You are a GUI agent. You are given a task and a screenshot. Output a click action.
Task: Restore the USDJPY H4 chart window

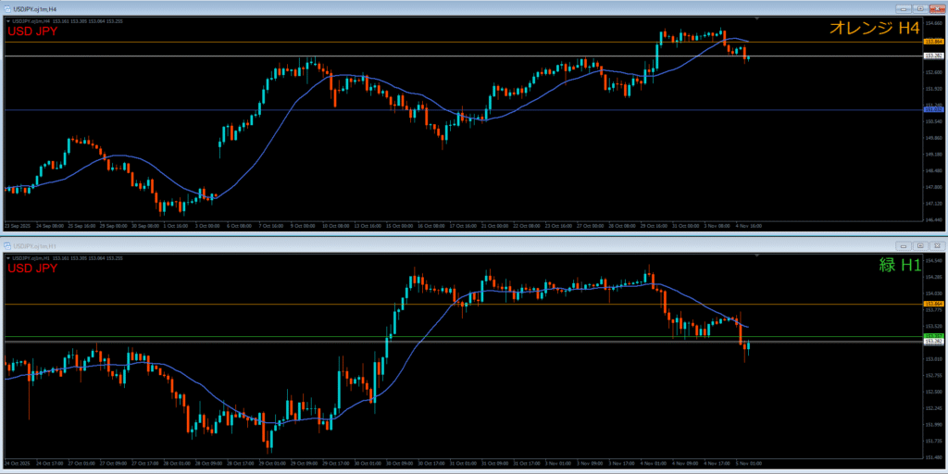920,8
